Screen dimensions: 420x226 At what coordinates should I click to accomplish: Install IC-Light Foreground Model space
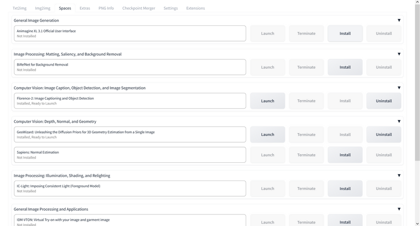(345, 189)
